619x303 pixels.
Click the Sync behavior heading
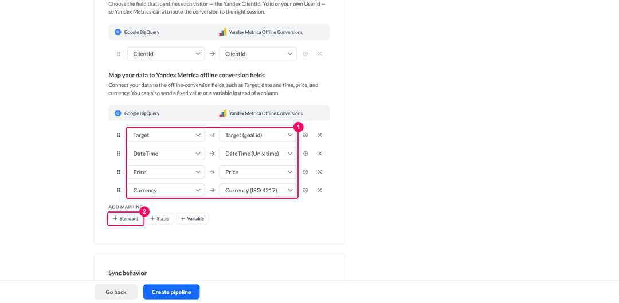point(127,273)
